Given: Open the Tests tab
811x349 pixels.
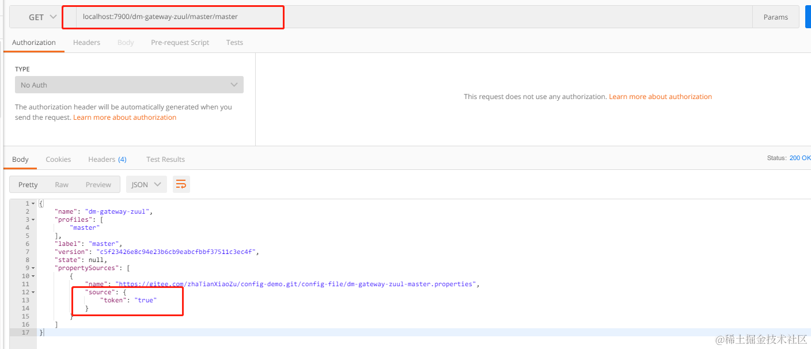Looking at the screenshot, I should pyautogui.click(x=234, y=43).
